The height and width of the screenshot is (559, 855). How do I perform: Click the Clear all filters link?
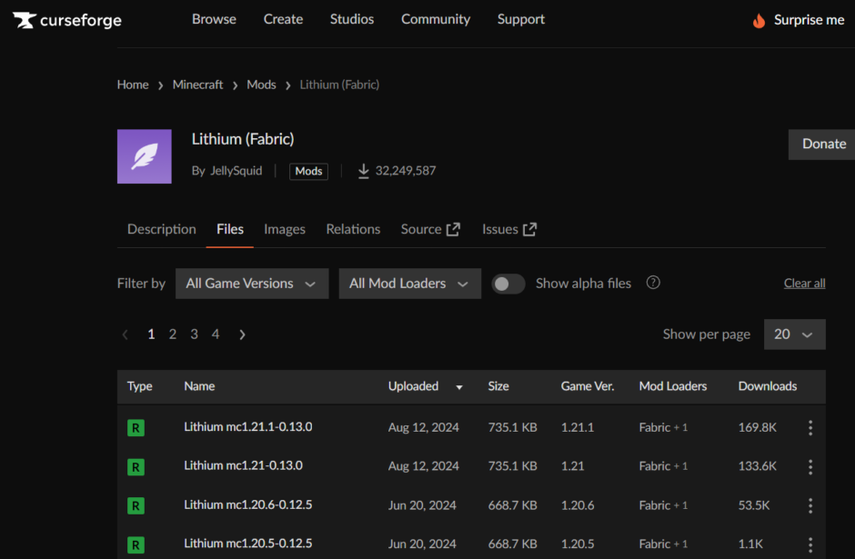(804, 284)
